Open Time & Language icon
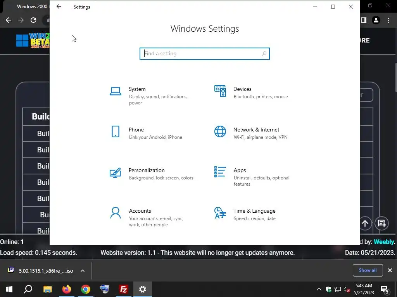This screenshot has width=397, height=297. click(220, 213)
